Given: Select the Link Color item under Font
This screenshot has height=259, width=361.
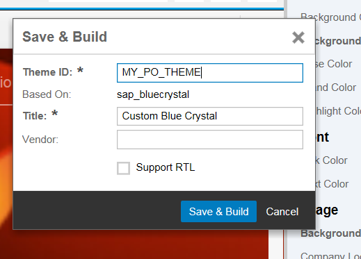Looking at the screenshot, I should tap(332, 160).
